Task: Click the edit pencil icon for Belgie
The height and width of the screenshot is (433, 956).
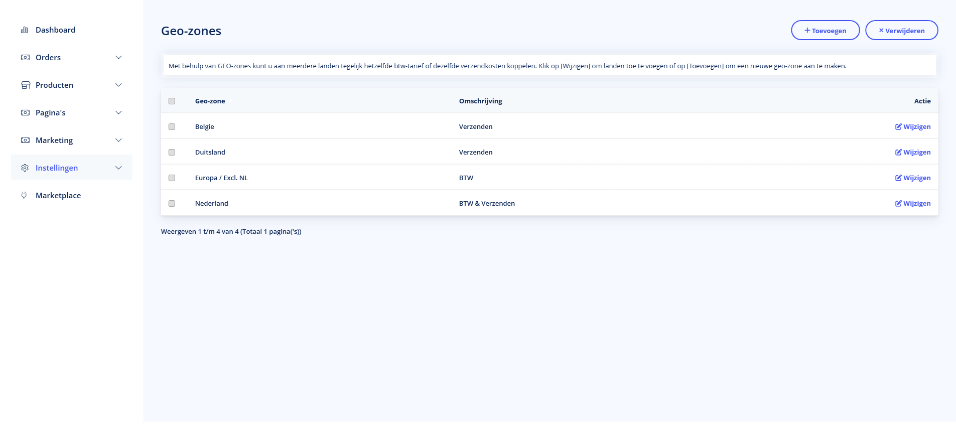Action: point(898,127)
